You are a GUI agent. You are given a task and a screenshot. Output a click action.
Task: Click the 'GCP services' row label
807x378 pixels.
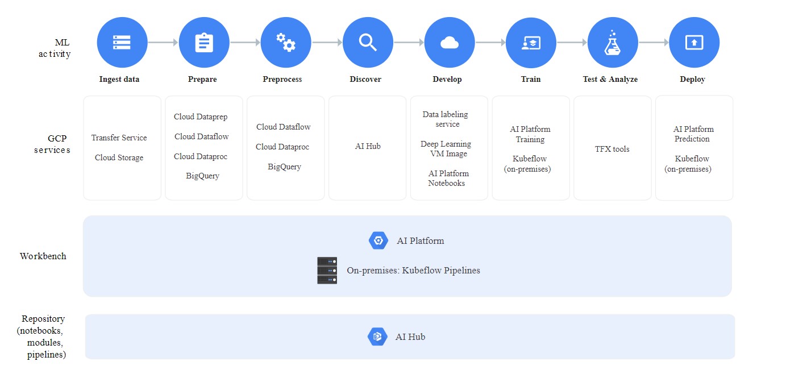pyautogui.click(x=52, y=144)
